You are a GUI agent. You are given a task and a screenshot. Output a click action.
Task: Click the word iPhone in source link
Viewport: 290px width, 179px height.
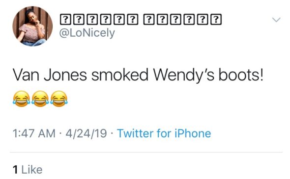coord(193,133)
